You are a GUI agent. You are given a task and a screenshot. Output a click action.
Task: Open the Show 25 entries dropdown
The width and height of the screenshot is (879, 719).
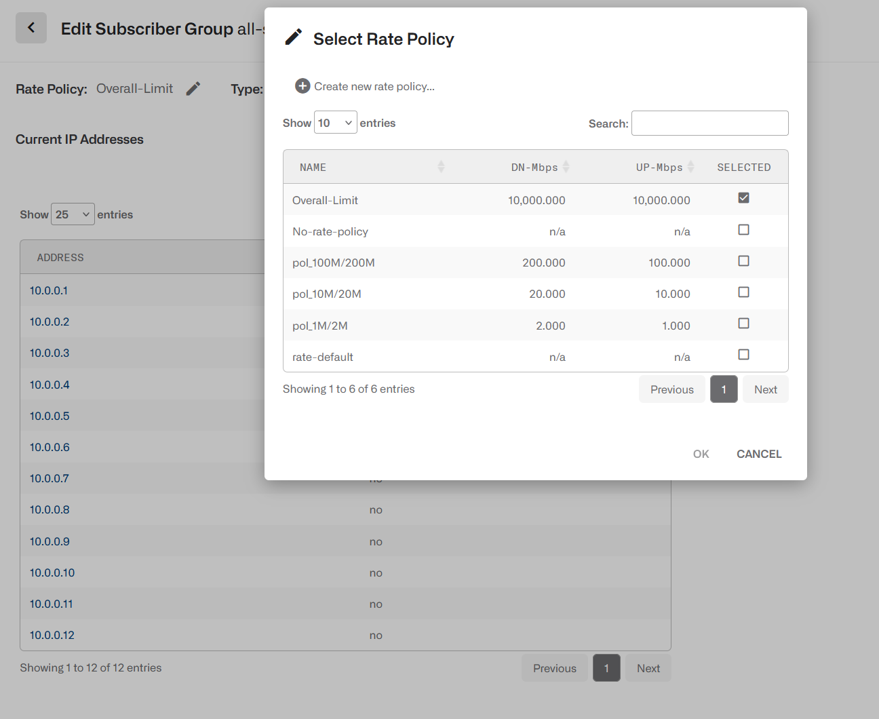click(x=73, y=214)
